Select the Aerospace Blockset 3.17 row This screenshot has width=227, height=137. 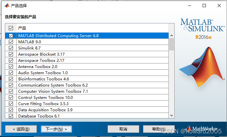(92, 54)
